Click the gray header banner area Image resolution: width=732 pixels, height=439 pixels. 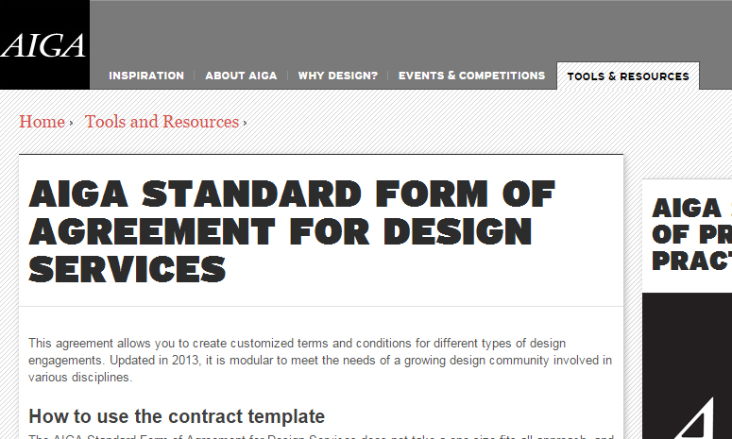[411, 31]
